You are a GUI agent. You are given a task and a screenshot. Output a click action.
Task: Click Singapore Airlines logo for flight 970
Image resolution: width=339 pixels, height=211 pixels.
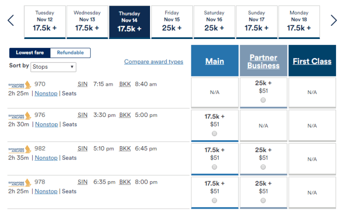pyautogui.click(x=20, y=85)
